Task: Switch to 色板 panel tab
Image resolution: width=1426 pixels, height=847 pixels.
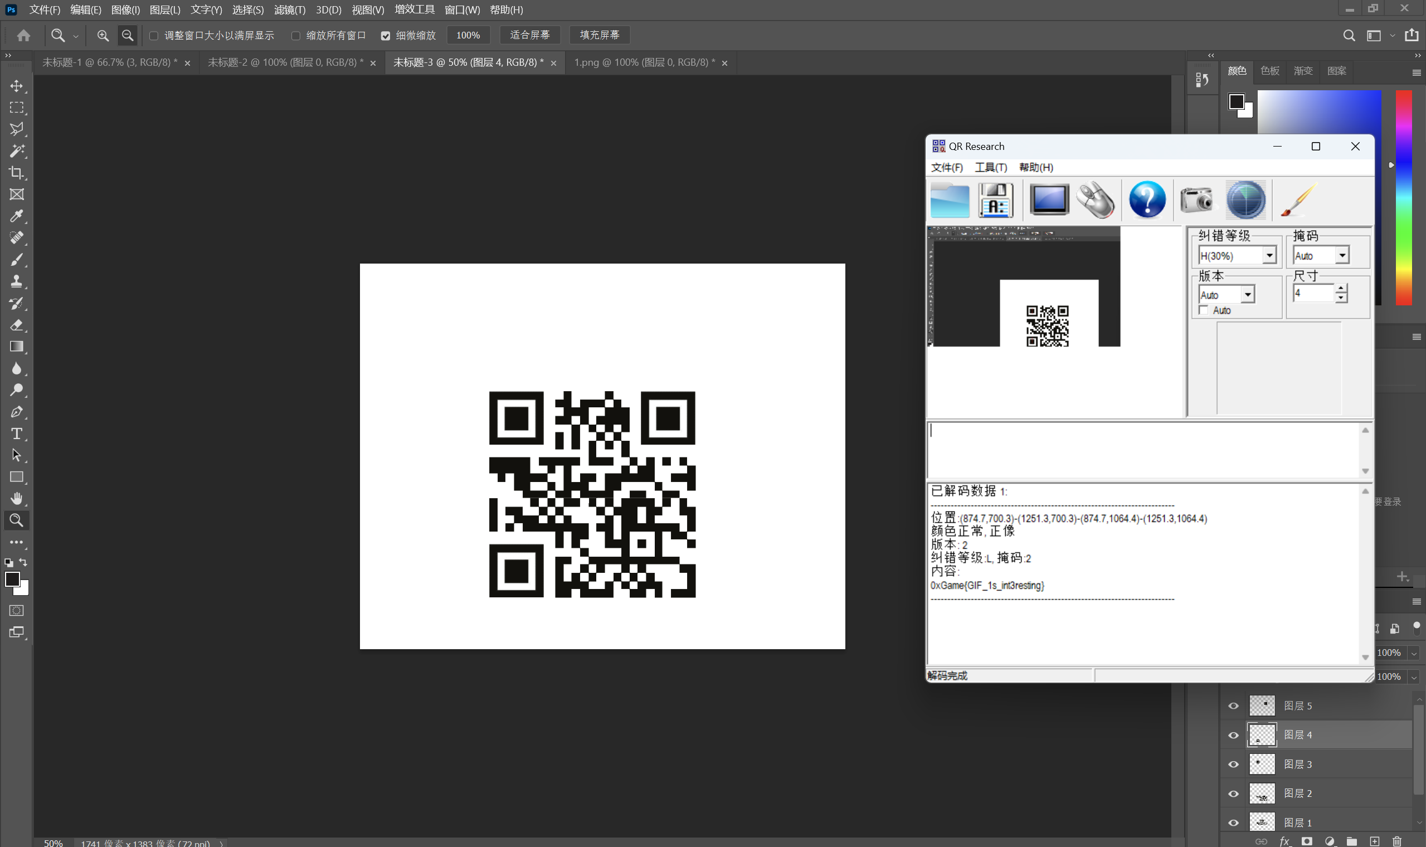Action: (x=1269, y=71)
